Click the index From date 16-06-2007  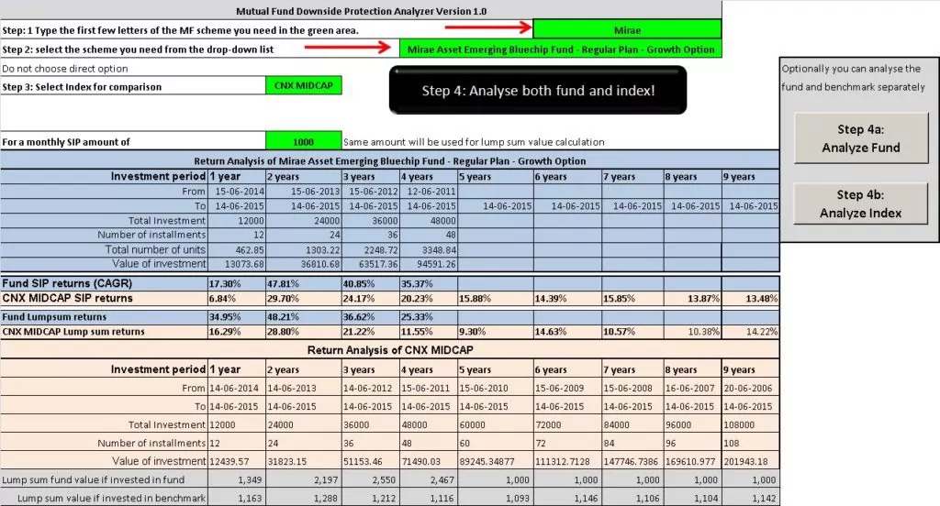[x=692, y=388]
